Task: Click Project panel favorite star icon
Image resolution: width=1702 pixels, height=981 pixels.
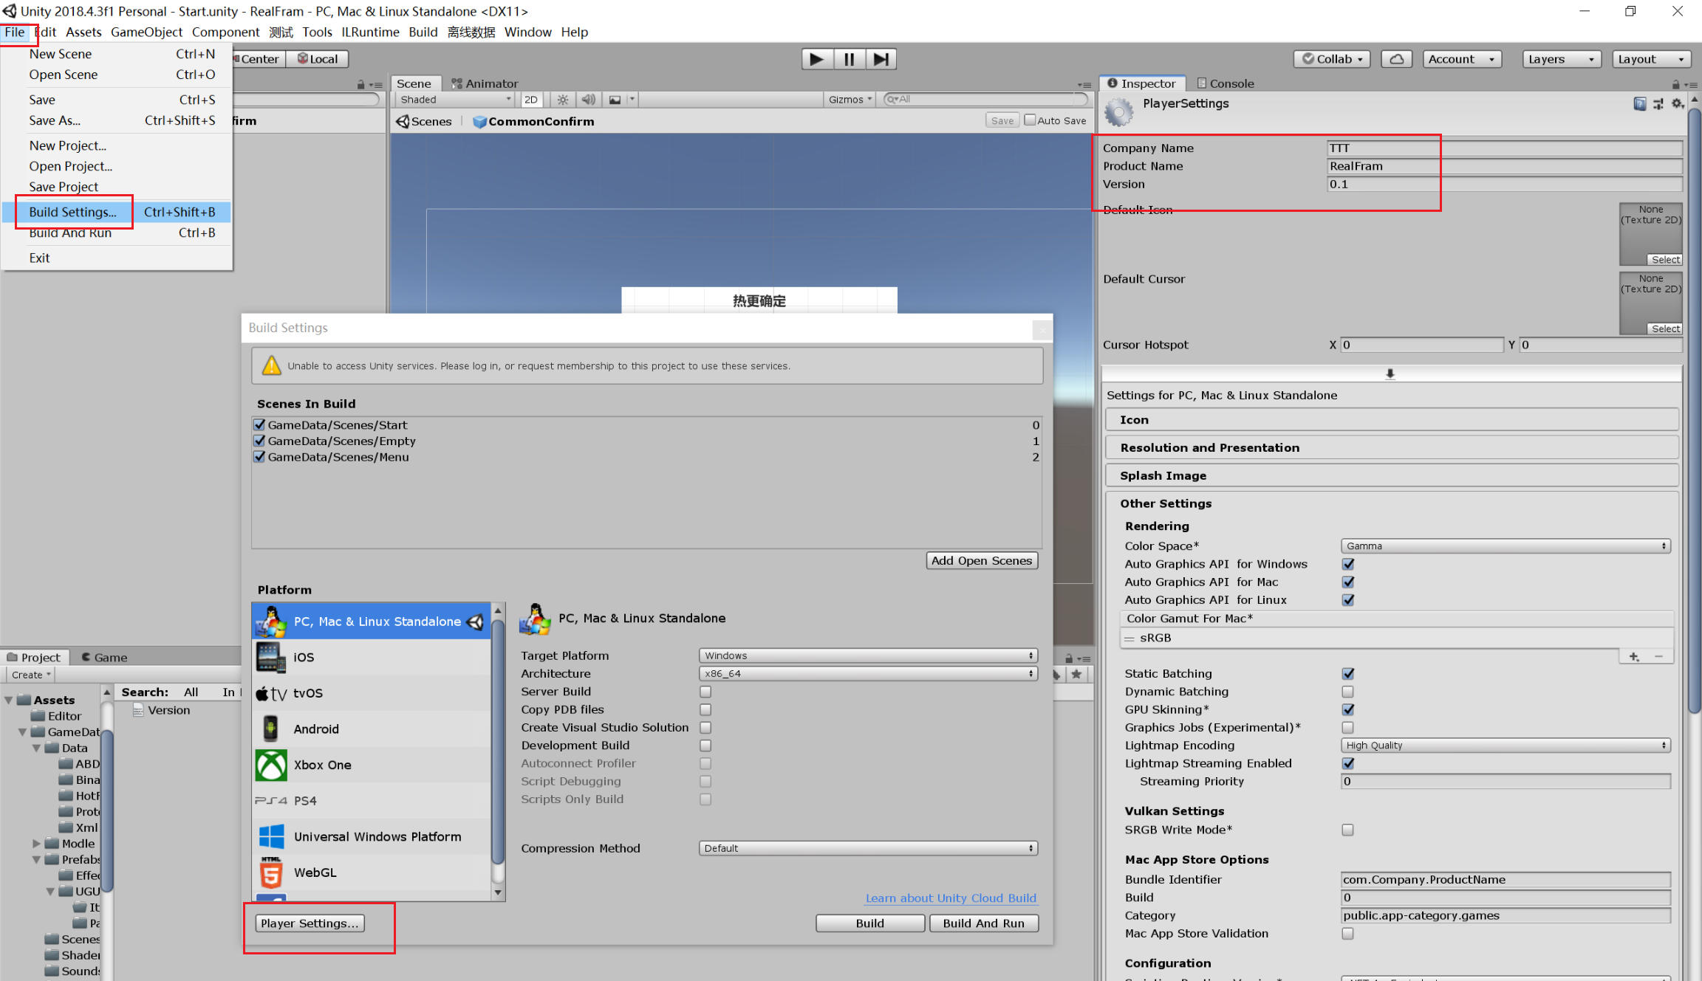Action: (1076, 674)
